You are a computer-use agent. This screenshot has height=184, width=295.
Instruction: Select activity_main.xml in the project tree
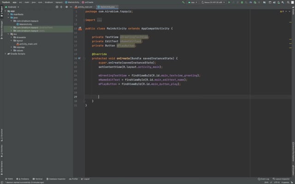(28, 44)
